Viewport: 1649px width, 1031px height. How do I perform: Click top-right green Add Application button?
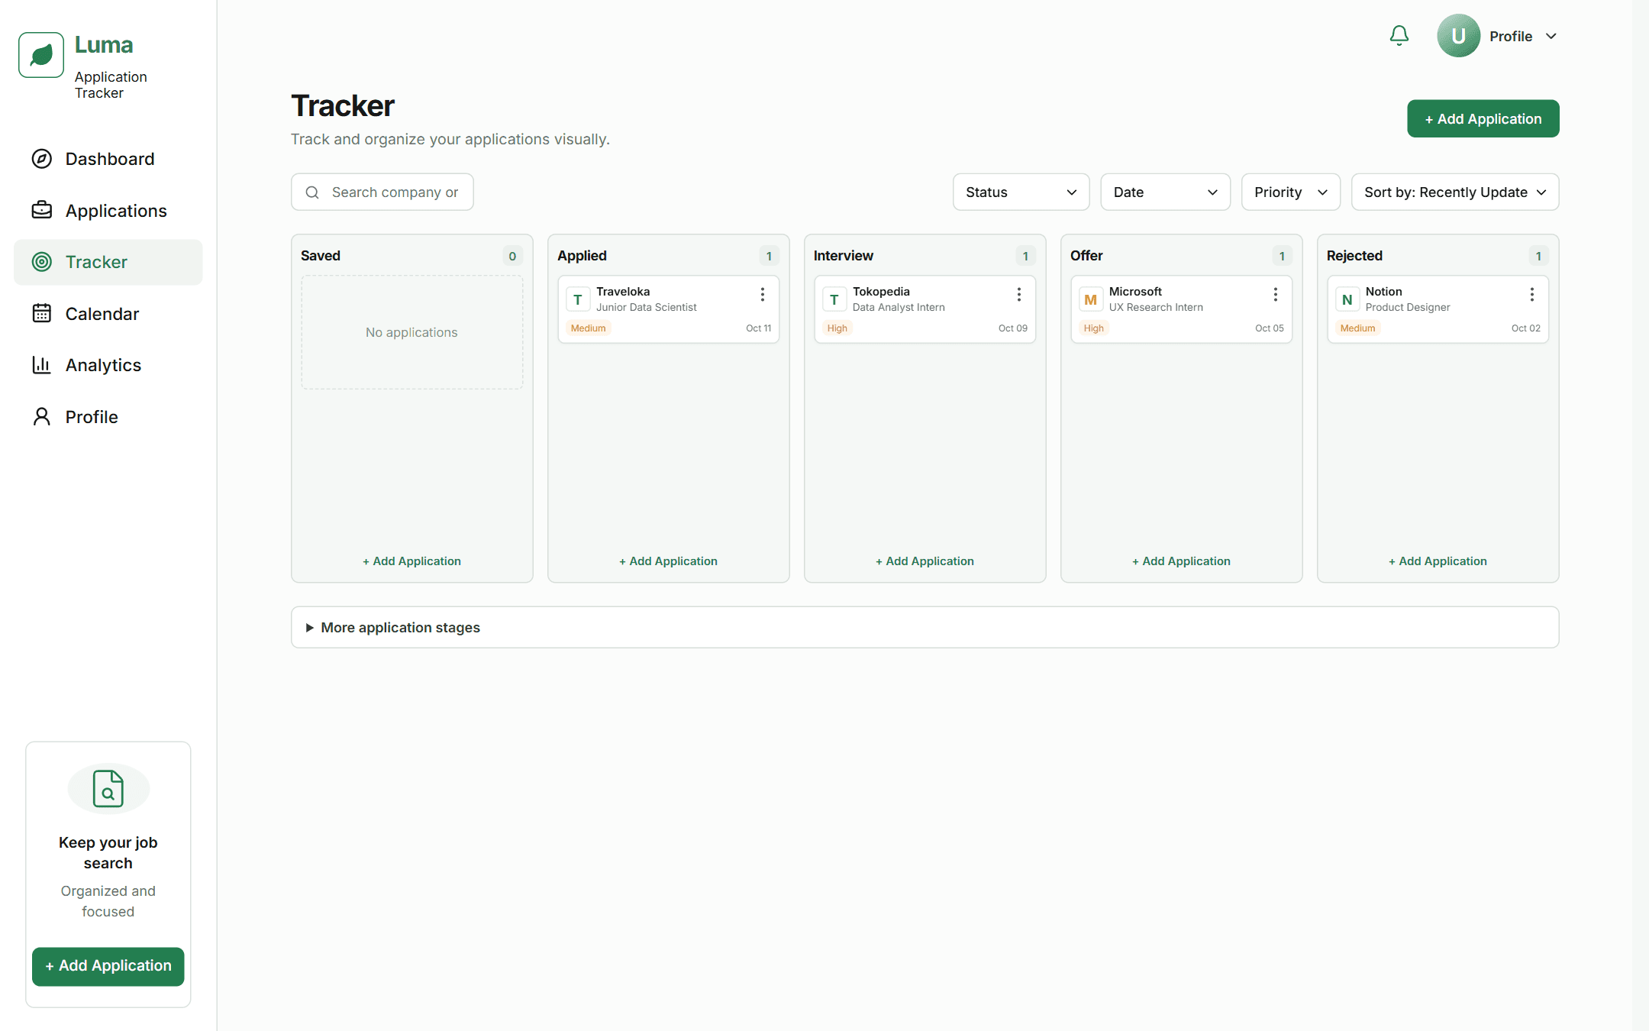click(x=1483, y=118)
